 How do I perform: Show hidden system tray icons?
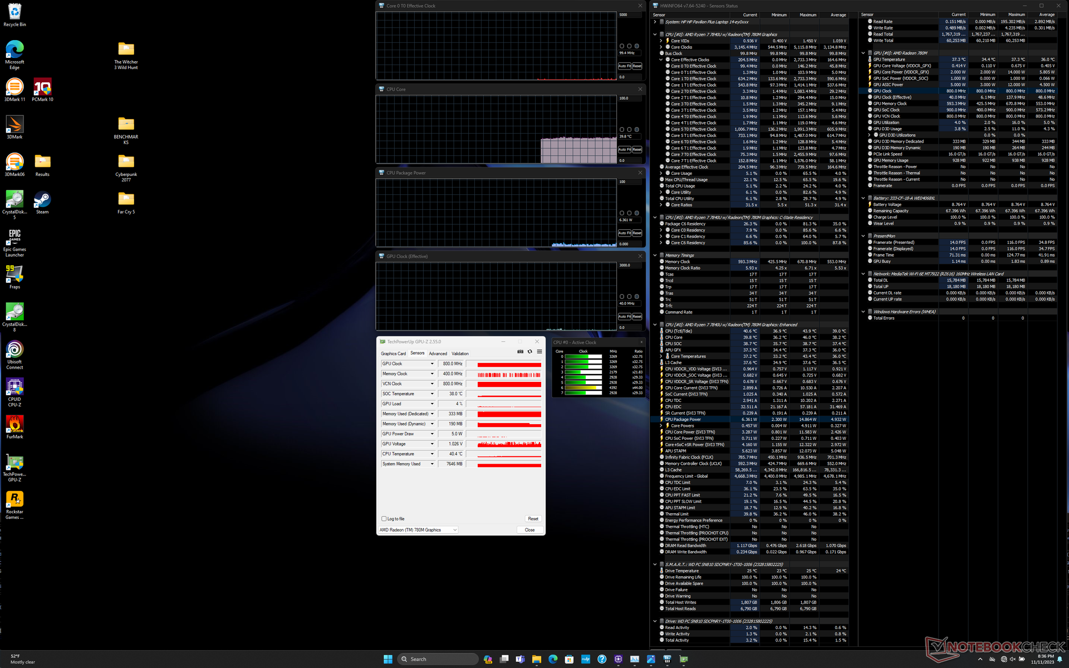click(980, 659)
